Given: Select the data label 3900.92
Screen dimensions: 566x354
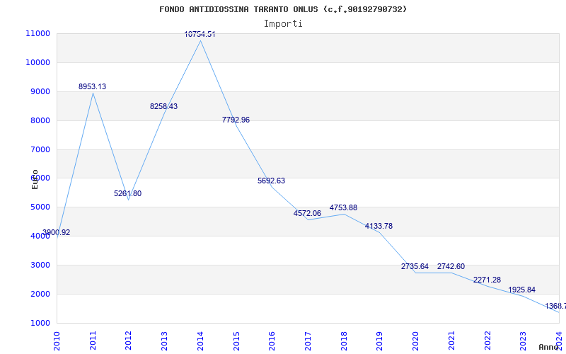Looking at the screenshot, I should point(57,233).
